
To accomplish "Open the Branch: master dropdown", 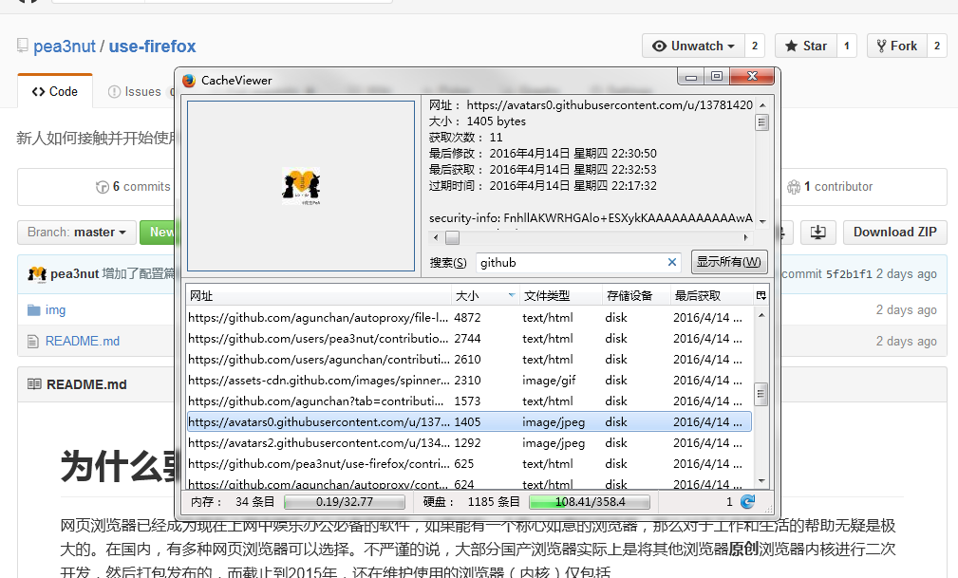I will 76,233.
